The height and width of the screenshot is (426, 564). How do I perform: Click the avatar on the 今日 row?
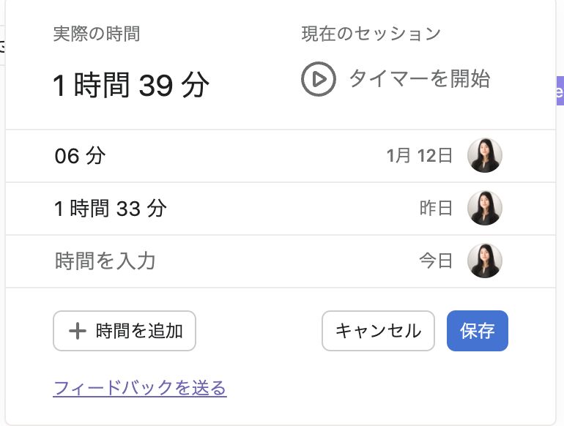484,261
